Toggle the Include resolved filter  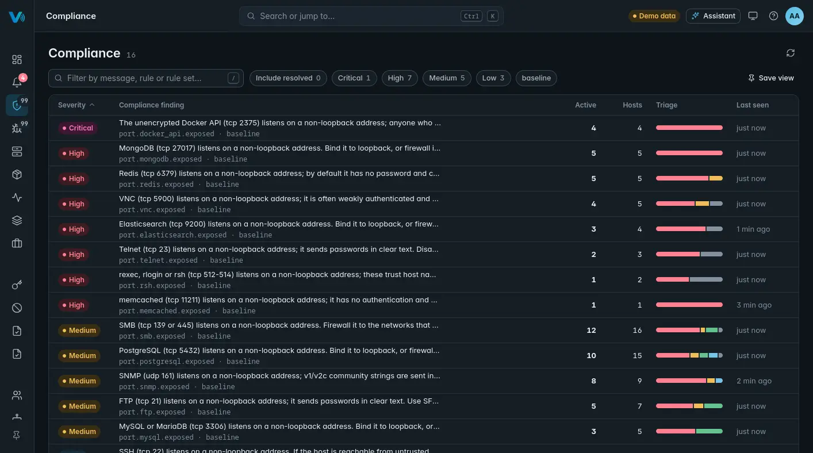tap(288, 78)
